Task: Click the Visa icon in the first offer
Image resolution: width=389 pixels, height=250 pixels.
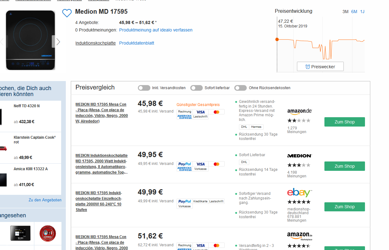Action: [201, 112]
